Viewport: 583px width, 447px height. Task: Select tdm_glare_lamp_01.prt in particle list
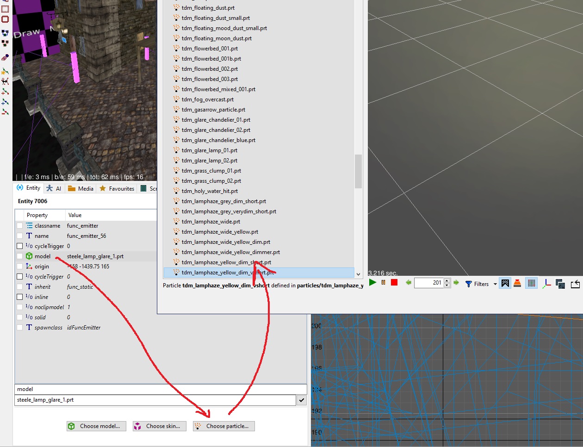209,150
